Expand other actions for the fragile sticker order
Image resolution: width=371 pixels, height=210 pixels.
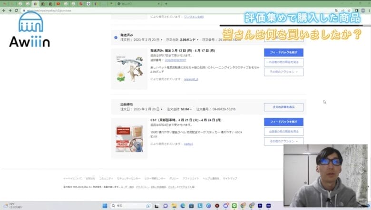click(x=283, y=141)
